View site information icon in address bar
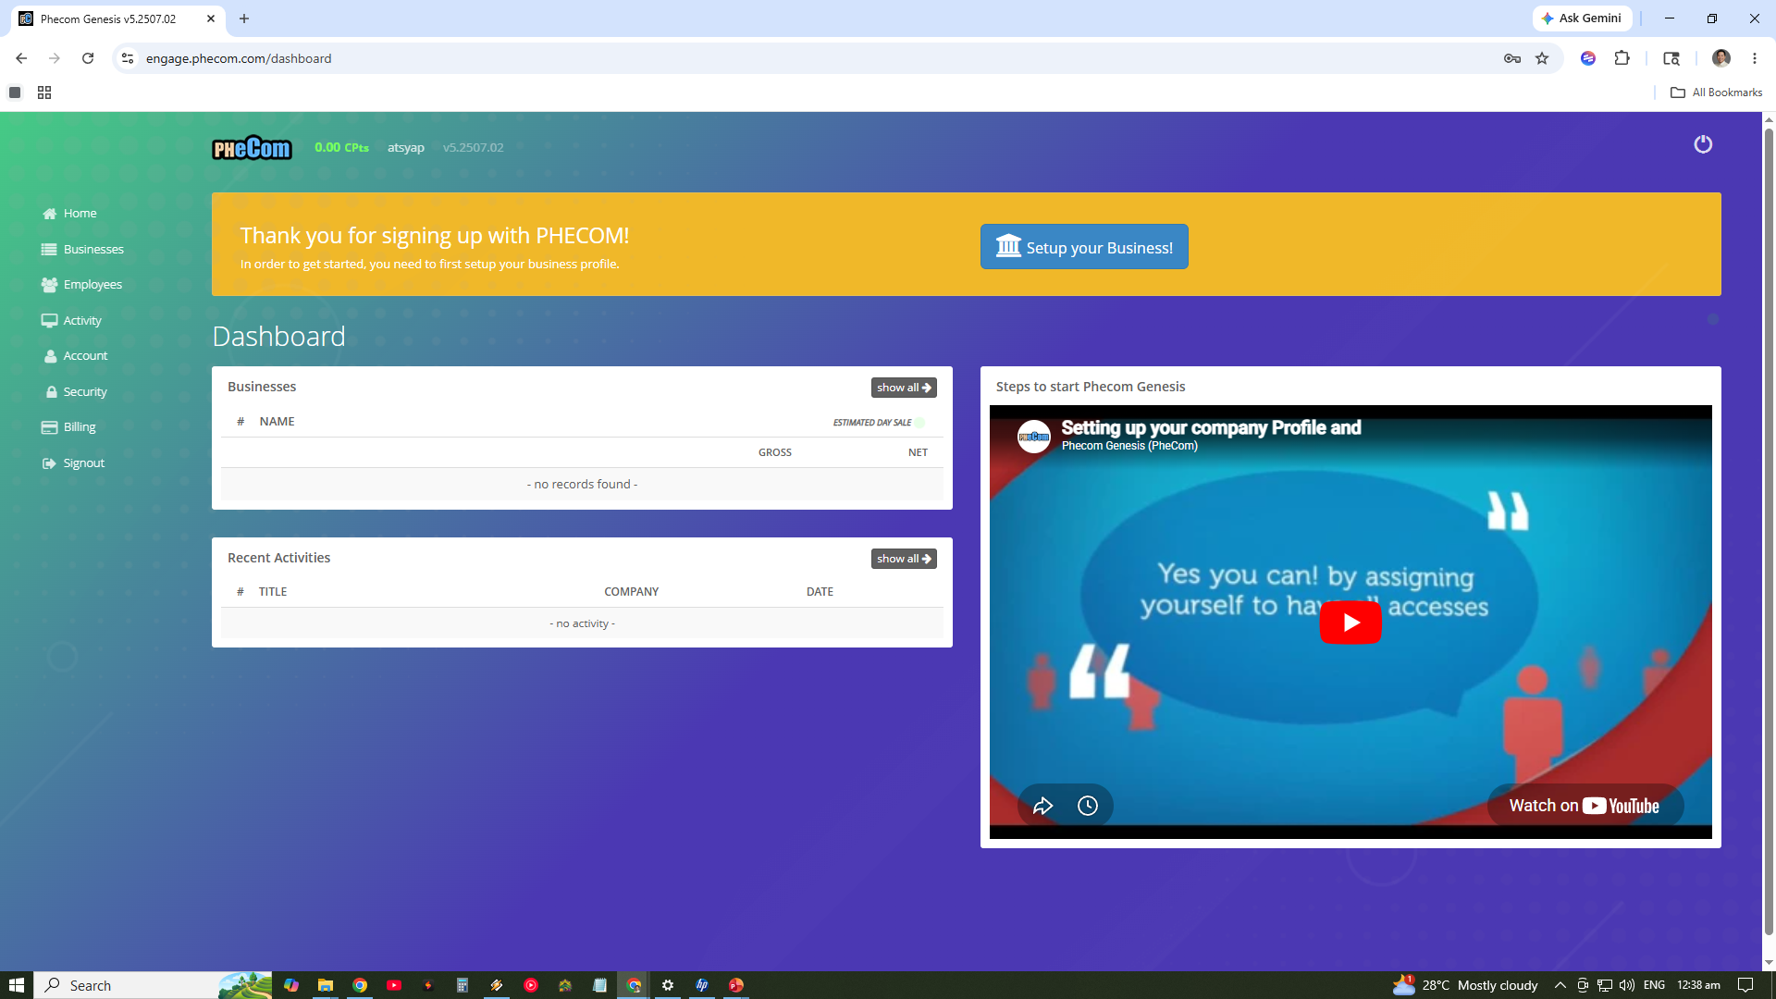1776x999 pixels. pos(128,58)
